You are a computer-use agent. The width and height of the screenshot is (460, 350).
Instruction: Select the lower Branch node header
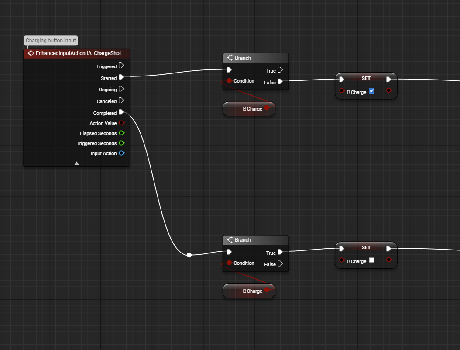pyautogui.click(x=256, y=240)
